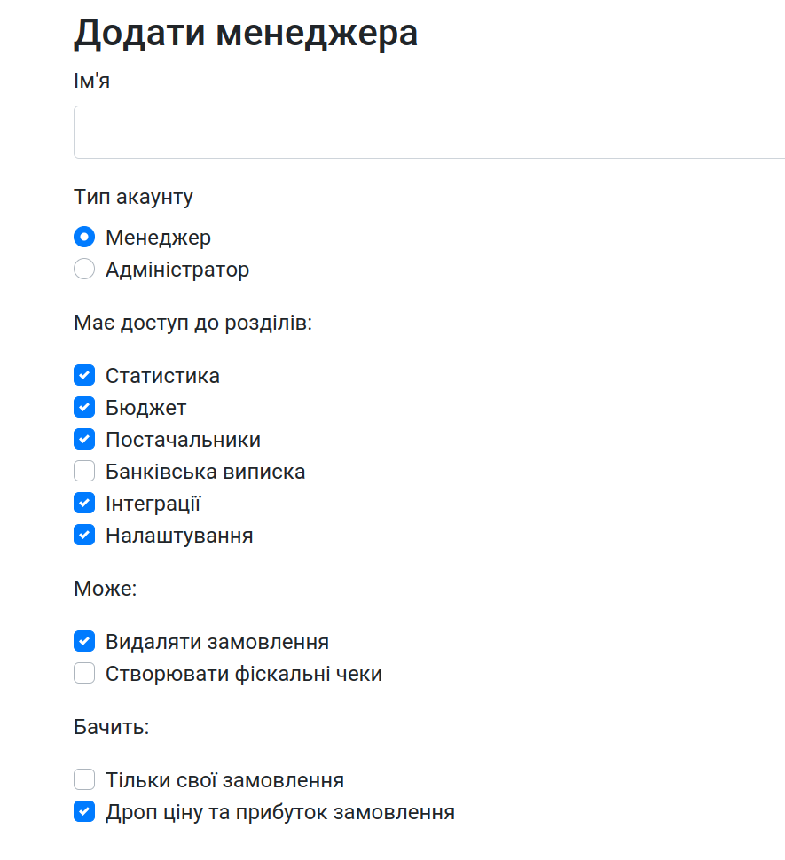Image resolution: width=785 pixels, height=860 pixels.
Task: Enable the Тільки свої замовлення checkbox
Action: pyautogui.click(x=84, y=780)
